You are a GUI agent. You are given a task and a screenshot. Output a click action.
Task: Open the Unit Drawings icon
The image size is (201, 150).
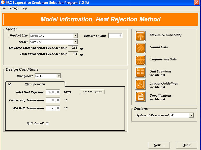140,72
